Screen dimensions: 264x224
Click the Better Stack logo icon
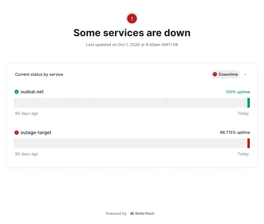(132, 213)
